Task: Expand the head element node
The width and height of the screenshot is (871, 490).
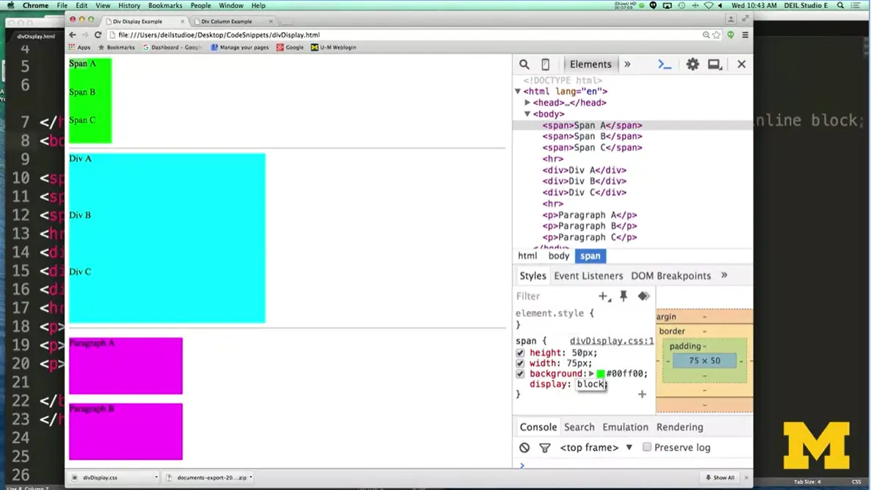Action: click(x=527, y=103)
